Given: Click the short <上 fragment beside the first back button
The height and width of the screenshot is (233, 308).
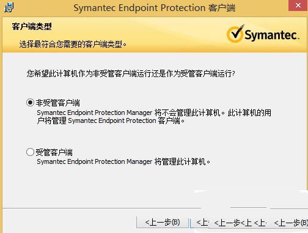Looking at the screenshot, I should pyautogui.click(x=202, y=223).
